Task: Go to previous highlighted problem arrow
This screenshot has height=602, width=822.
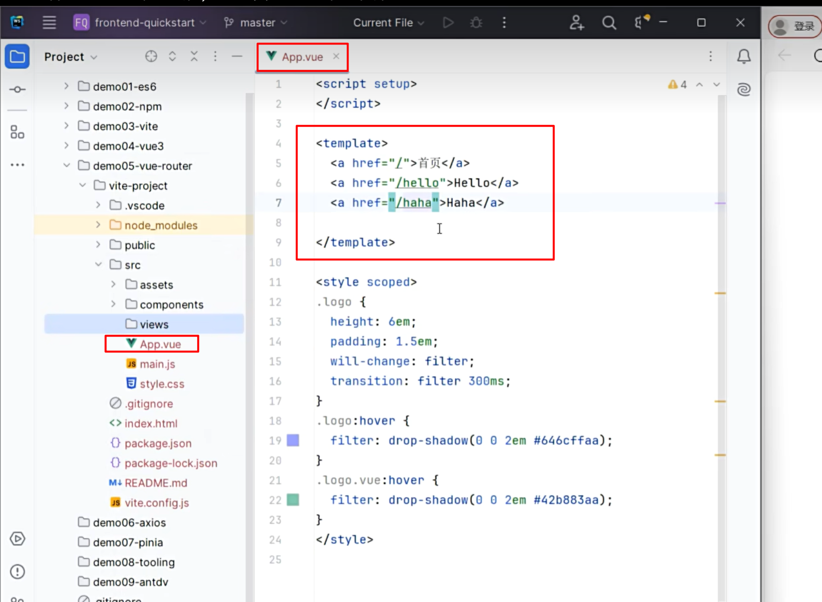Action: click(x=699, y=85)
